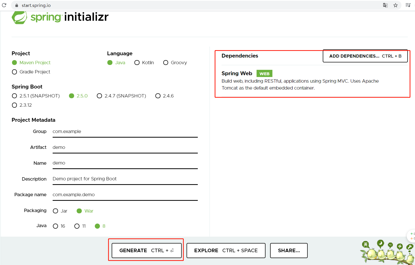This screenshot has height=265, width=415.
Task: Click the Artifact input field
Action: coord(125,148)
